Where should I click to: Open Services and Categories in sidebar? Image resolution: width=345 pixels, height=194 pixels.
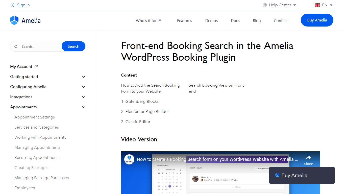[x=37, y=127]
